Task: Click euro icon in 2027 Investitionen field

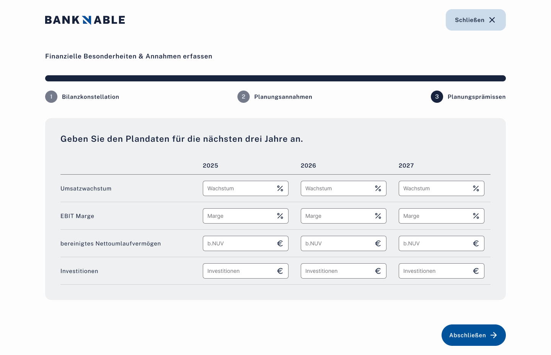Action: click(x=476, y=271)
